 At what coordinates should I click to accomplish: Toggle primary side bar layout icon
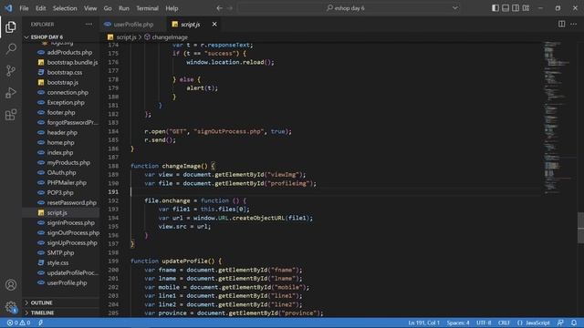tap(495, 8)
